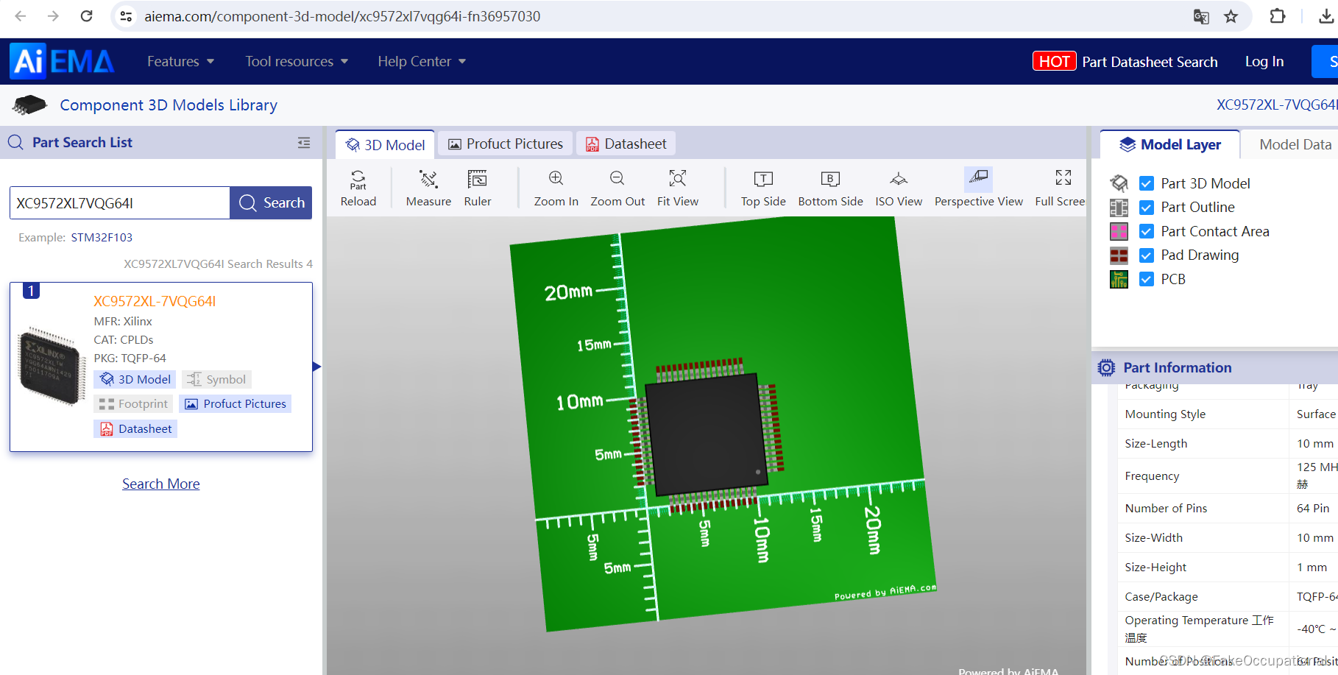1338x675 pixels.
Task: Open HOT Part Datasheet Search
Action: 1125,62
